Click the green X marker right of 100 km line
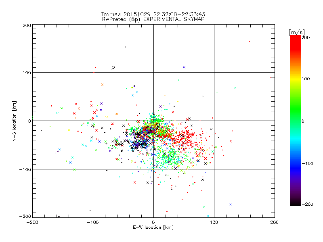Screen dimensions: 323x242 [x=235, y=88]
